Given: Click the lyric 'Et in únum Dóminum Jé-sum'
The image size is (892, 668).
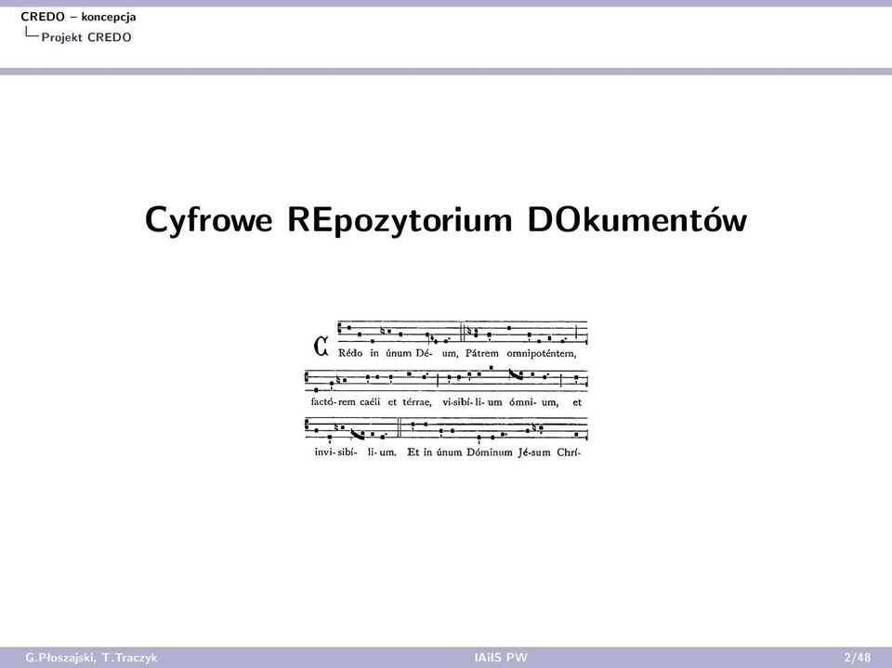Looking at the screenshot, I should tap(479, 452).
